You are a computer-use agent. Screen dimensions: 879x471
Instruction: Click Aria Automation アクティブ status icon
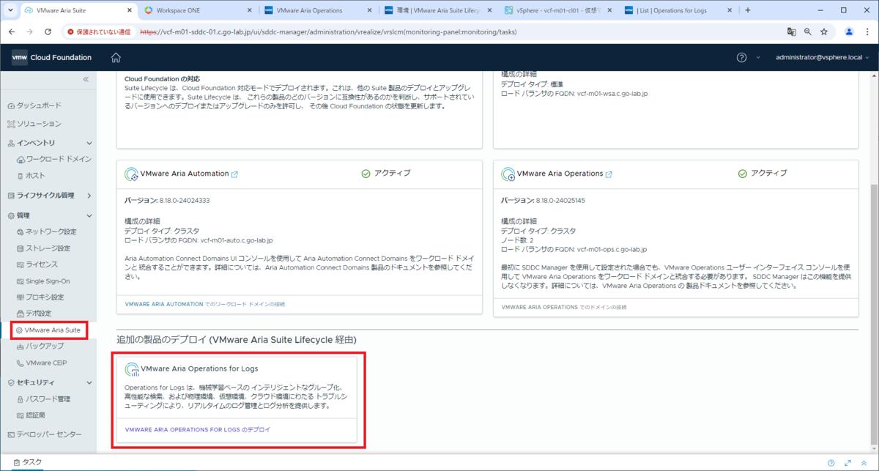tap(366, 174)
